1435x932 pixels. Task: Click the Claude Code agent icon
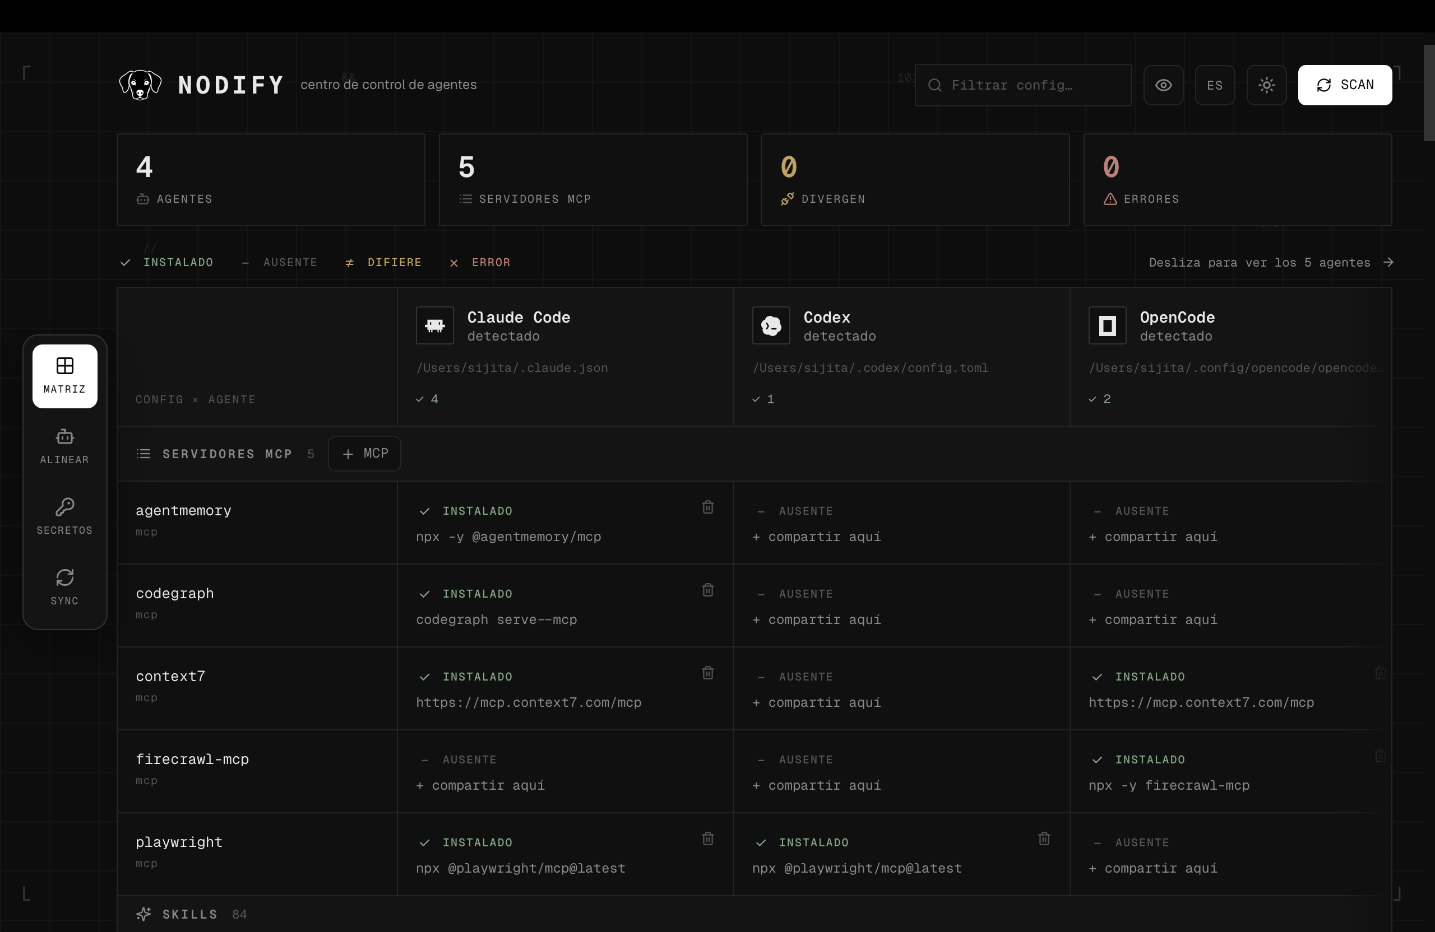pyautogui.click(x=435, y=325)
